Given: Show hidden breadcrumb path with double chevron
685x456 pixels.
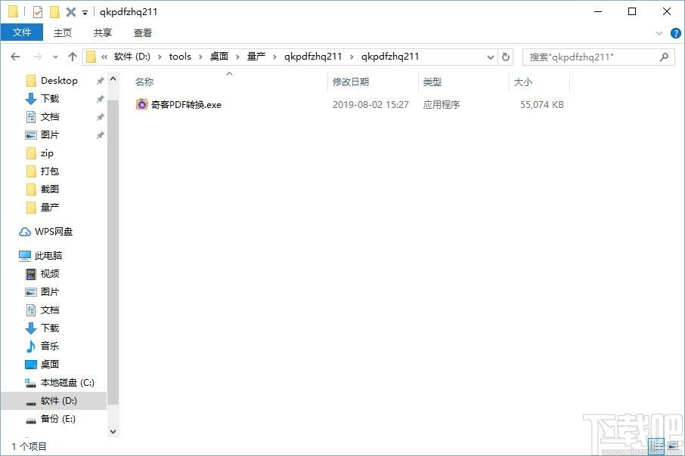Looking at the screenshot, I should coord(104,57).
